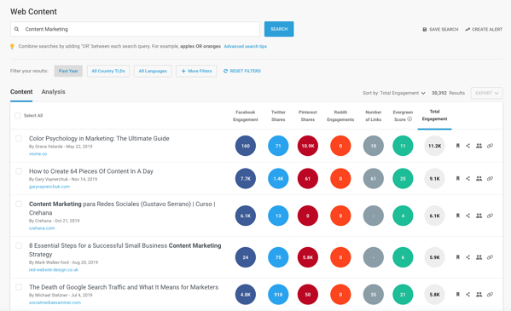This screenshot has width=511, height=311.
Task: View backlinks of the 8 Essential Steps article
Action: point(490,257)
